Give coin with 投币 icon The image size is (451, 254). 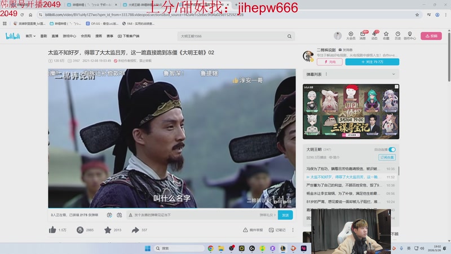click(80, 230)
